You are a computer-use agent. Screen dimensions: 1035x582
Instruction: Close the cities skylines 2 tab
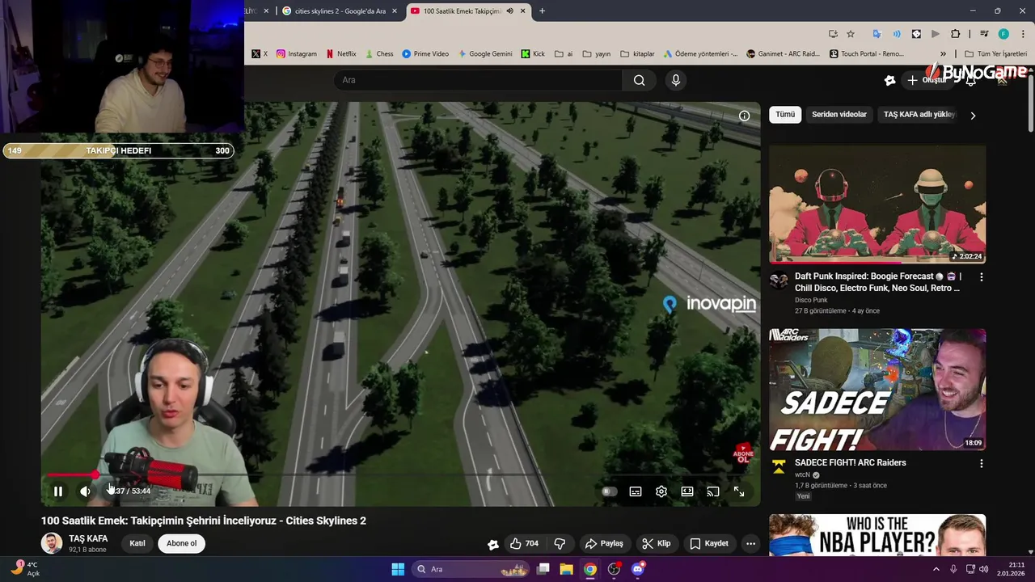(x=395, y=11)
